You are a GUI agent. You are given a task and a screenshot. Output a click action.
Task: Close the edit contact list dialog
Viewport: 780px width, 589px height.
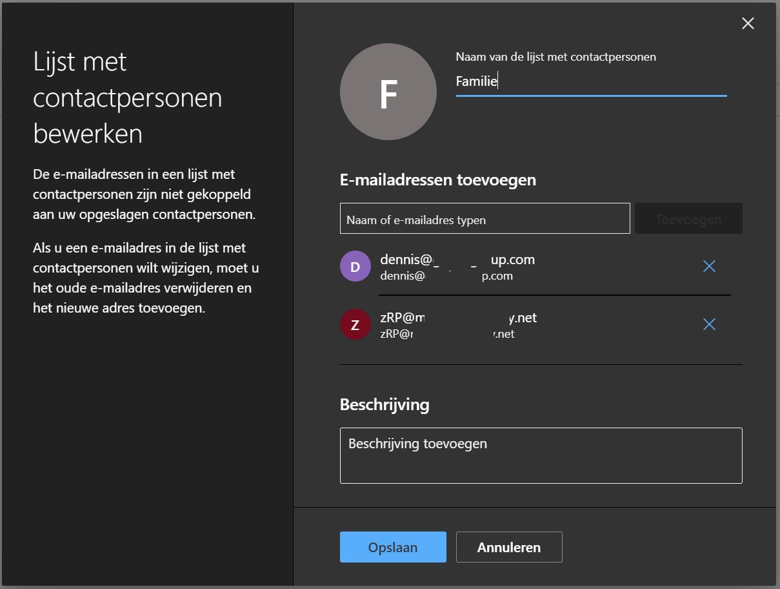[x=748, y=24]
